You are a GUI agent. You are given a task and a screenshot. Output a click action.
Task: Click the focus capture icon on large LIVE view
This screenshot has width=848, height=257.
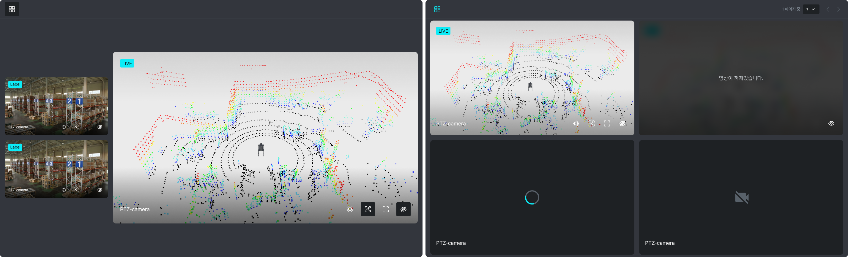[x=368, y=209]
